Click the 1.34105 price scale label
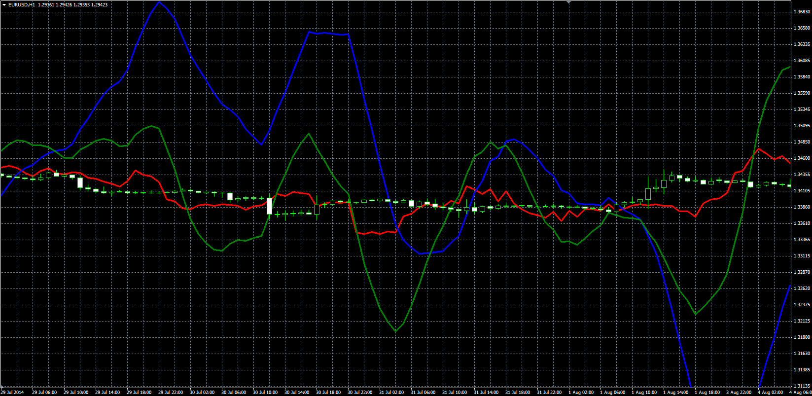 click(802, 191)
